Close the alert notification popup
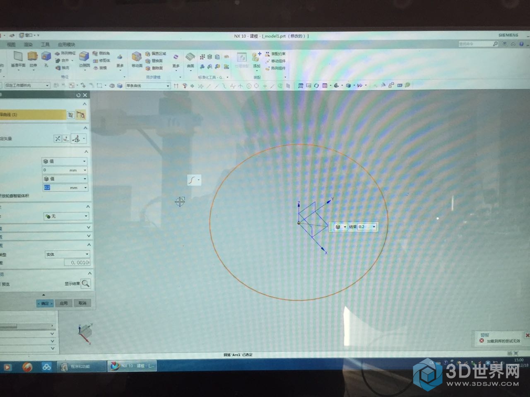Viewport: 530px width, 397px height. pyautogui.click(x=527, y=335)
